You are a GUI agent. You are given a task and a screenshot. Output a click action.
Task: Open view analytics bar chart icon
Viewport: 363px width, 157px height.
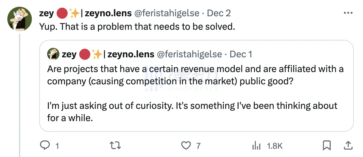coord(256,146)
